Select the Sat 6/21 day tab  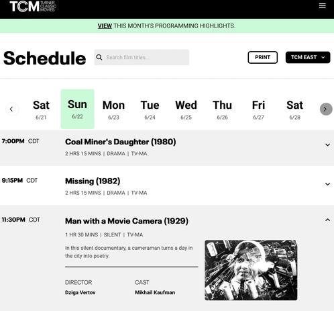tap(41, 109)
